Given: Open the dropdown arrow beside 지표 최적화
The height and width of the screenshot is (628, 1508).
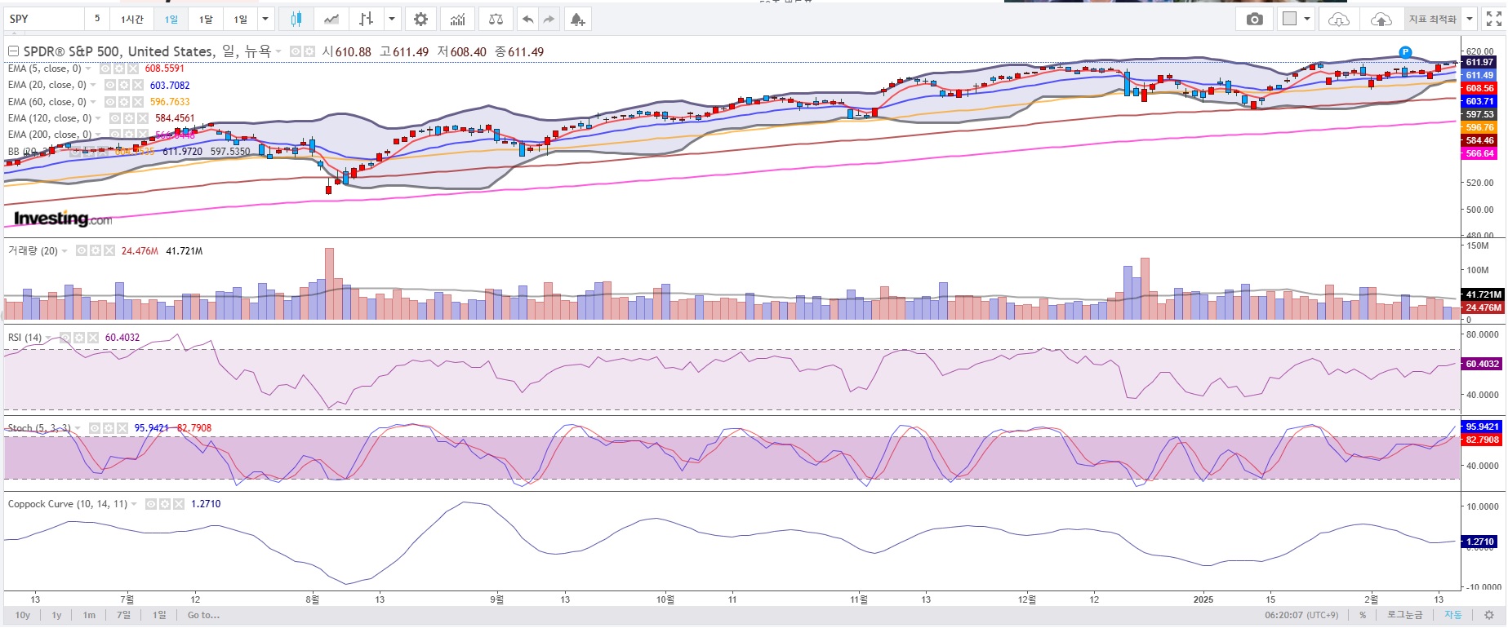Looking at the screenshot, I should point(1470,19).
